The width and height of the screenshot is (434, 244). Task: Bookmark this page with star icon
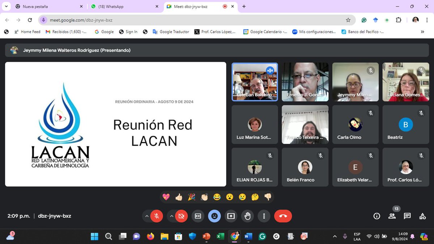pos(348,20)
